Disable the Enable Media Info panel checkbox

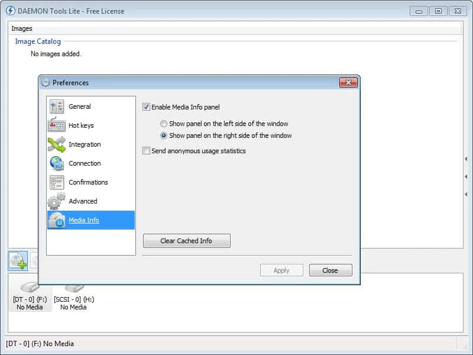coord(147,107)
